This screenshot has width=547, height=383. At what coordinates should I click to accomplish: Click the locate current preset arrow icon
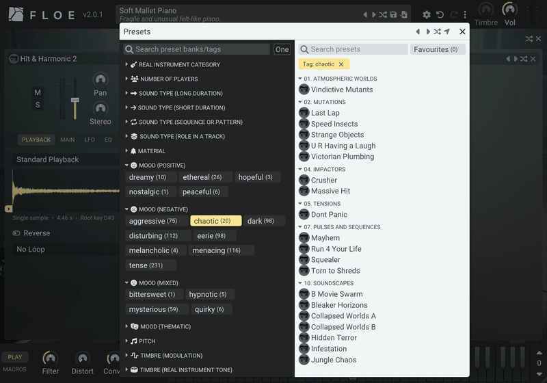447,31
